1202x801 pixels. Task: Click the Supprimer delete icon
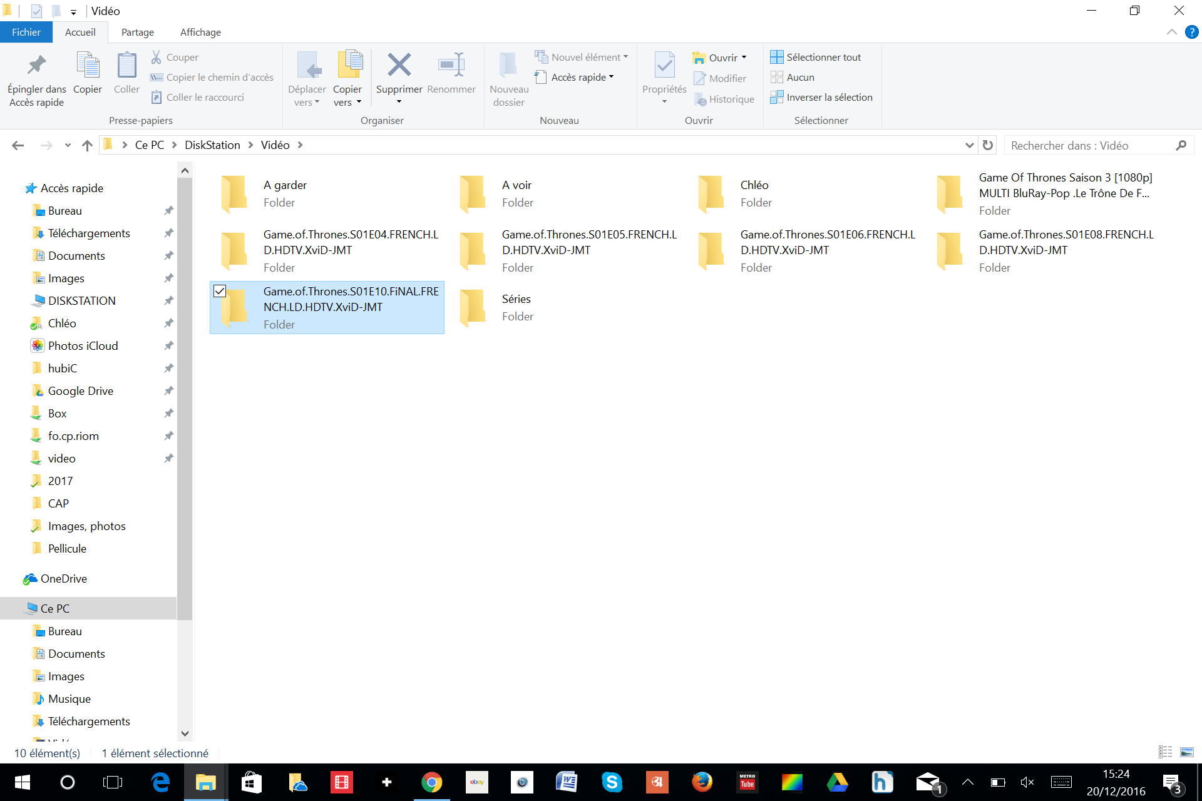tap(399, 66)
